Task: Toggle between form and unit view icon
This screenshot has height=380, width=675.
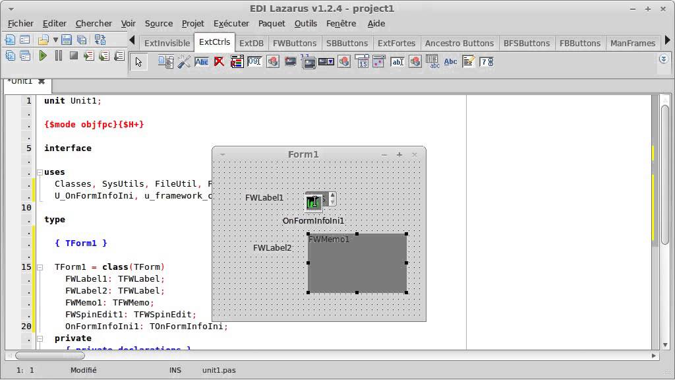Action: pyautogui.click(x=100, y=40)
